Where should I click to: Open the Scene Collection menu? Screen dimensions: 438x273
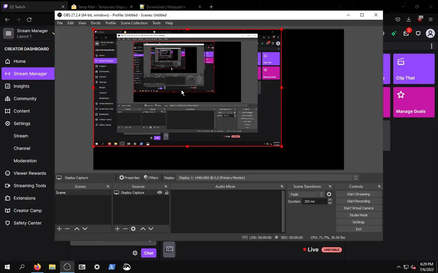(x=134, y=23)
